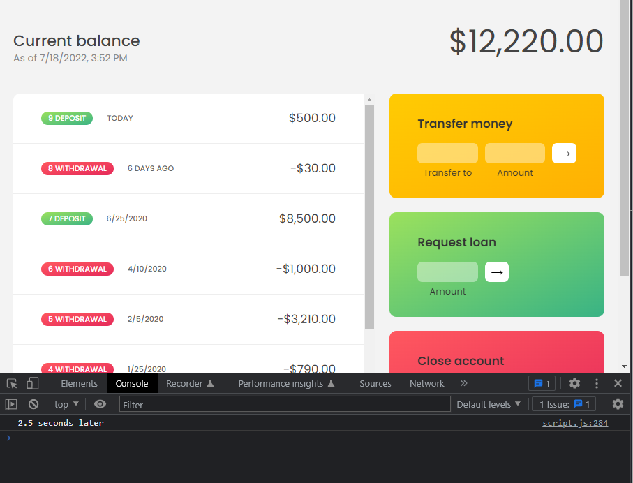
Task: Clear the console
Action: tap(33, 404)
